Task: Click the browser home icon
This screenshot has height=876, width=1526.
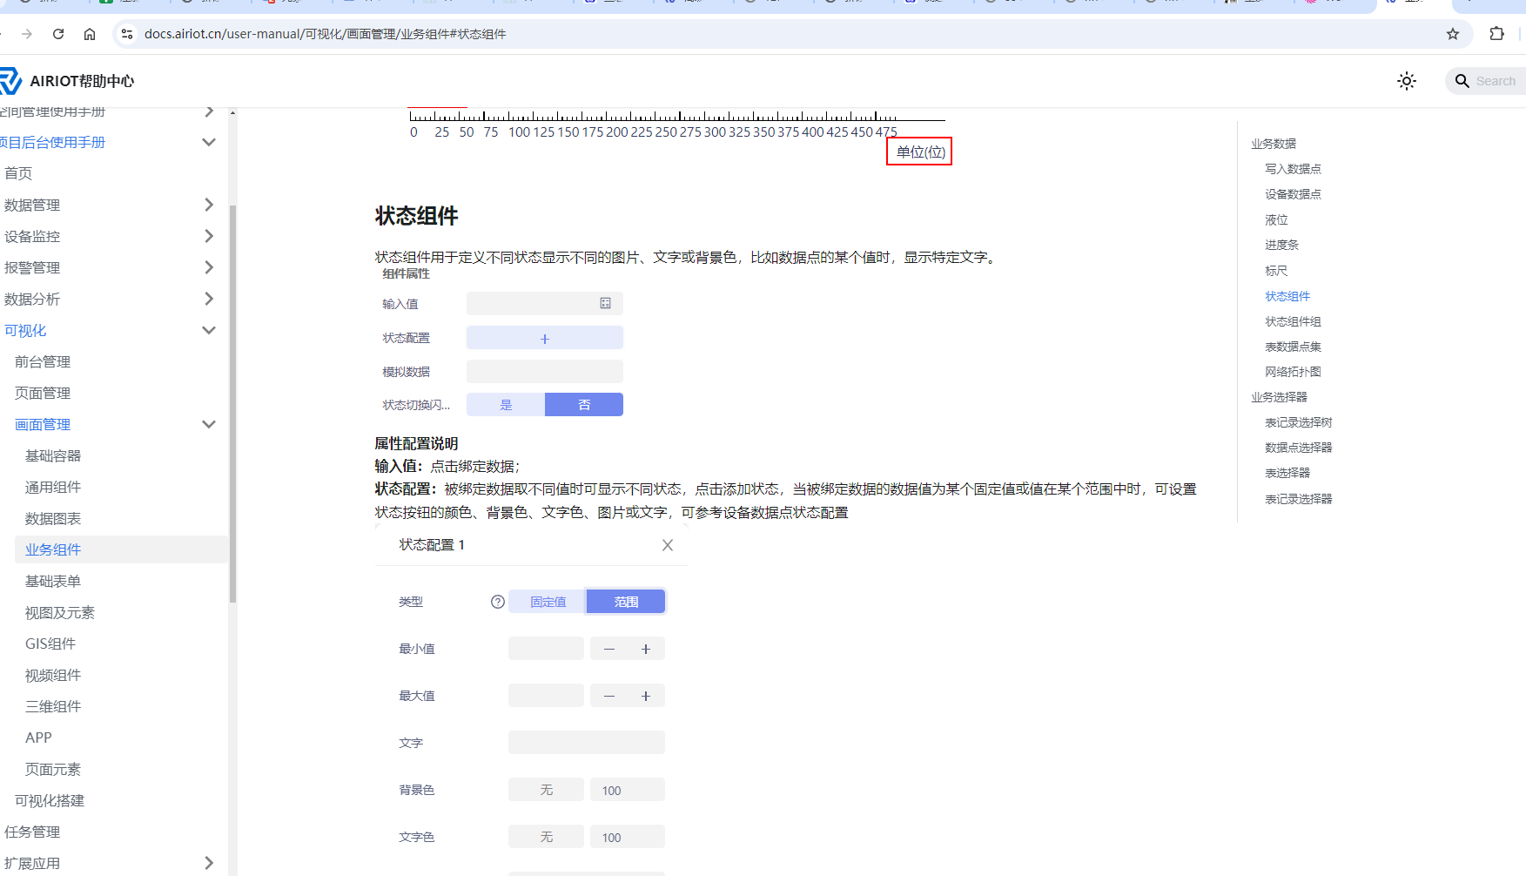Action: click(x=90, y=34)
